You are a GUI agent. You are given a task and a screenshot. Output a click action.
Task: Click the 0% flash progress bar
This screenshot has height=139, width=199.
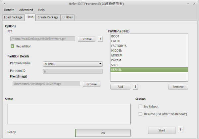(103, 133)
